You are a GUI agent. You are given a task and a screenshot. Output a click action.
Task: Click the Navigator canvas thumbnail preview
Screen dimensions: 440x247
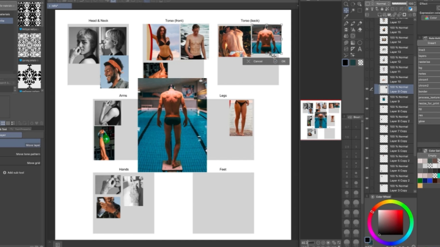click(321, 120)
